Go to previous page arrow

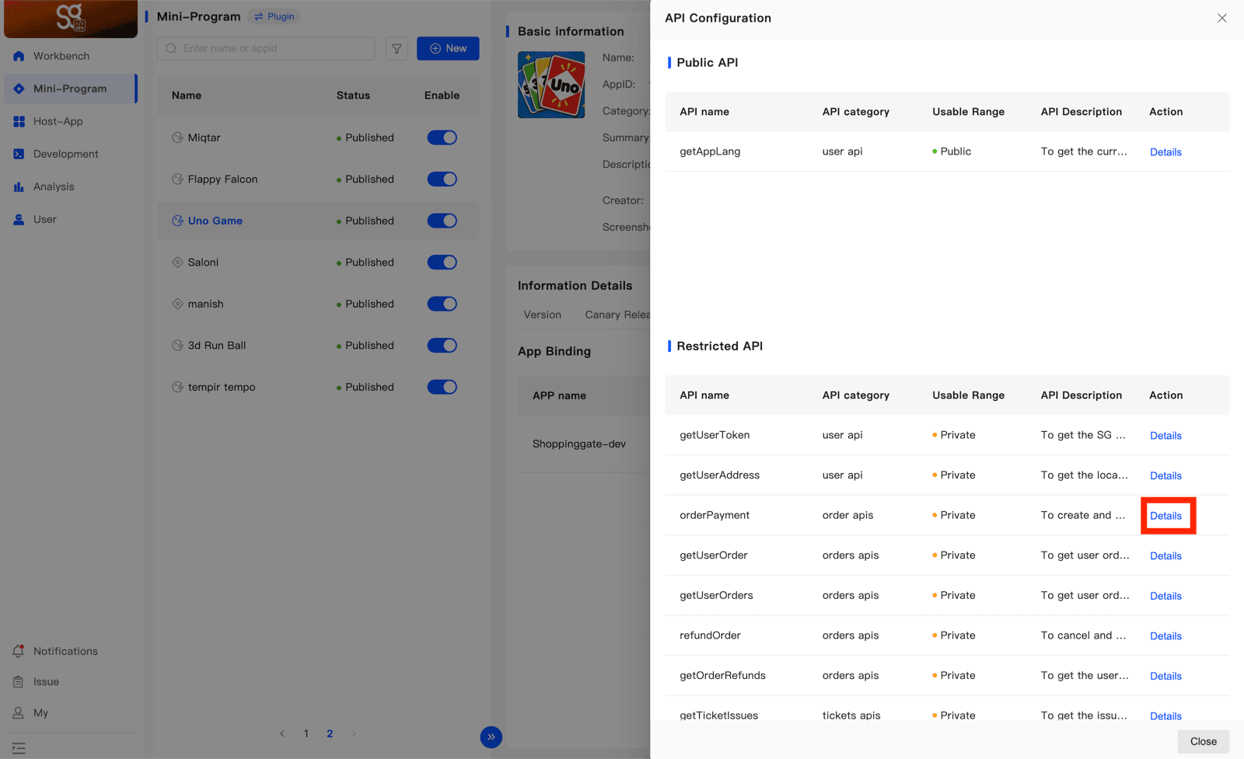[x=282, y=733]
